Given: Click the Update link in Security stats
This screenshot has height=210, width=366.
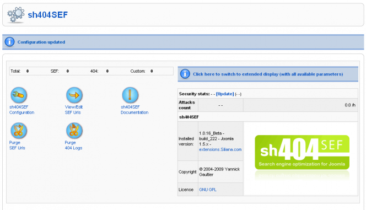Looking at the screenshot, I should click(225, 94).
